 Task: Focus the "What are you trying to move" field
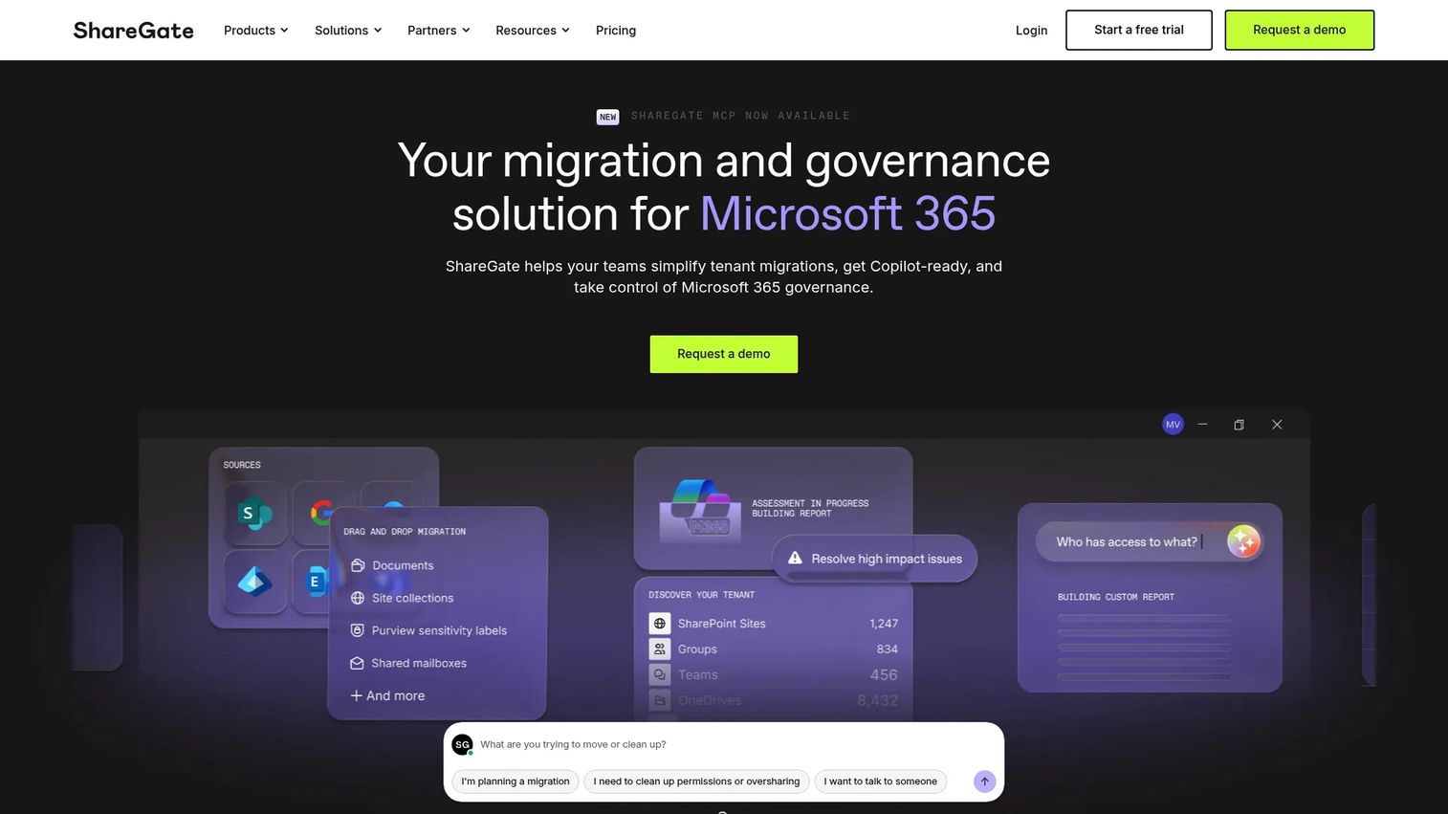724,744
